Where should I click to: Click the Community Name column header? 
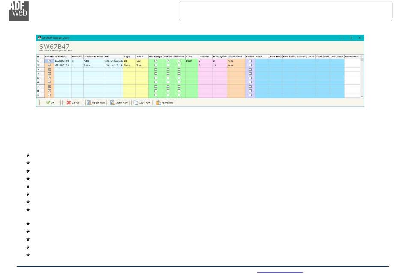[x=93, y=57]
